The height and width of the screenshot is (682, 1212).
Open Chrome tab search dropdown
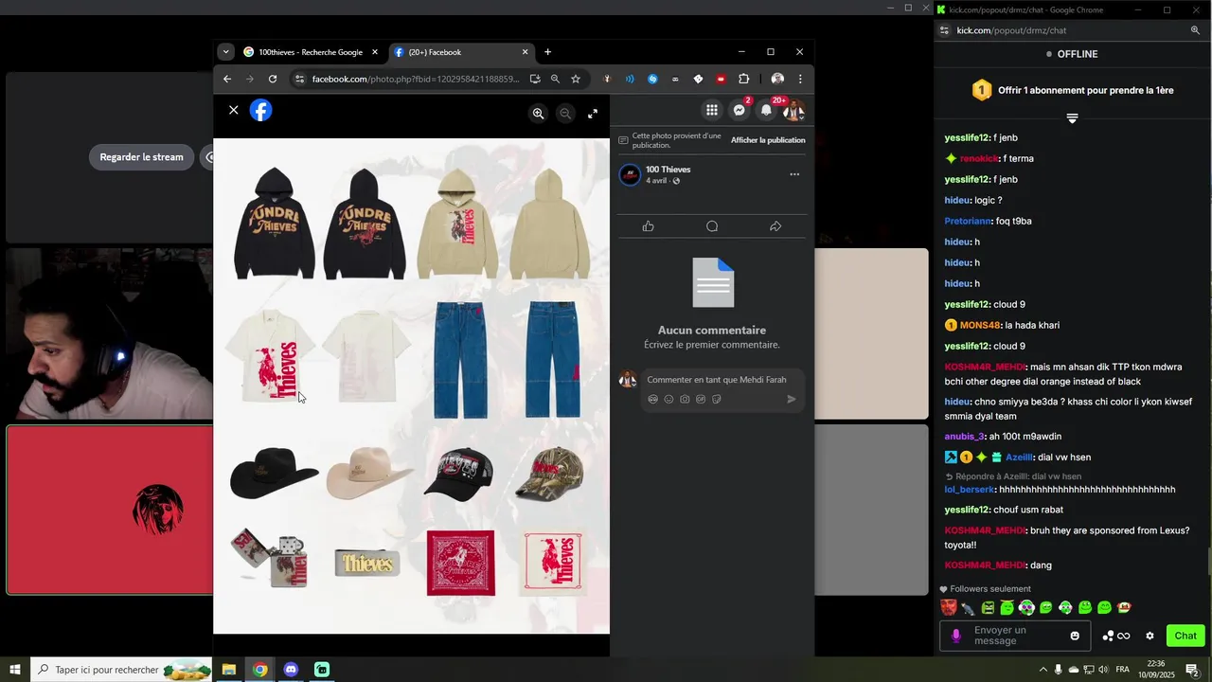point(225,52)
